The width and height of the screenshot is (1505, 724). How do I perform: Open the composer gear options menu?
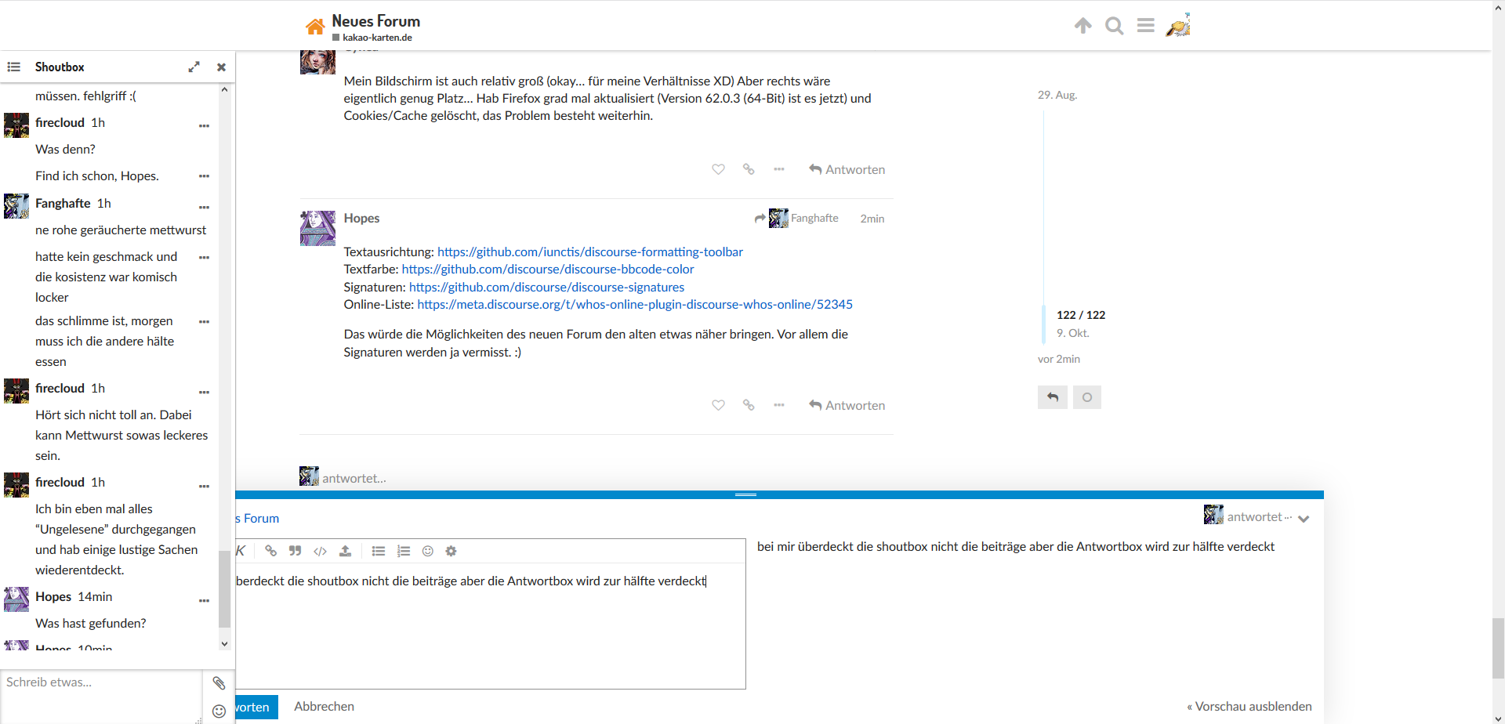451,551
